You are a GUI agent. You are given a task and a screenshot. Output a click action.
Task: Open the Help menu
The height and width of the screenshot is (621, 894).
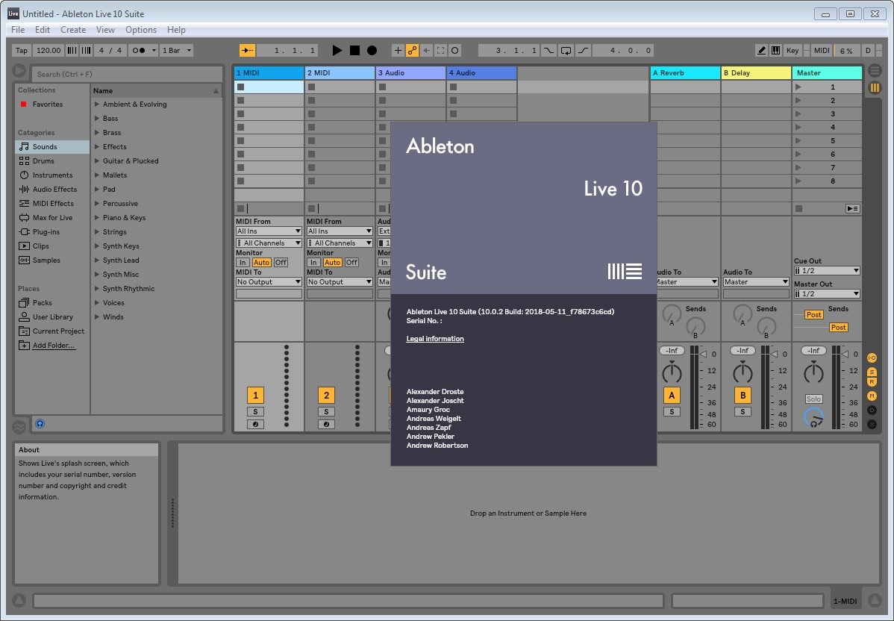coord(176,30)
